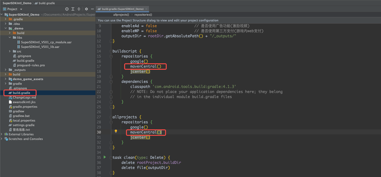Click the proguard-rules.pro file icon
The width and height of the screenshot is (381, 177).
point(15,65)
